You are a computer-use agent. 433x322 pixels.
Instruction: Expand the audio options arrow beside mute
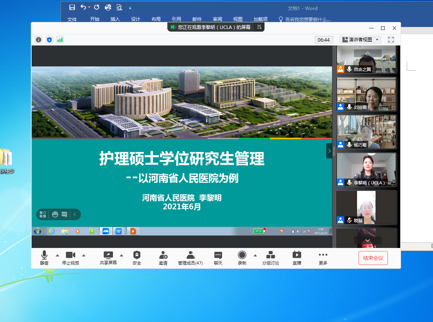57,255
